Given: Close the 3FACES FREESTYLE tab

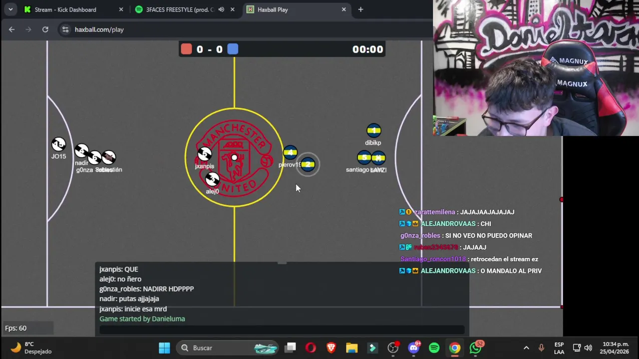Looking at the screenshot, I should 232,9.
